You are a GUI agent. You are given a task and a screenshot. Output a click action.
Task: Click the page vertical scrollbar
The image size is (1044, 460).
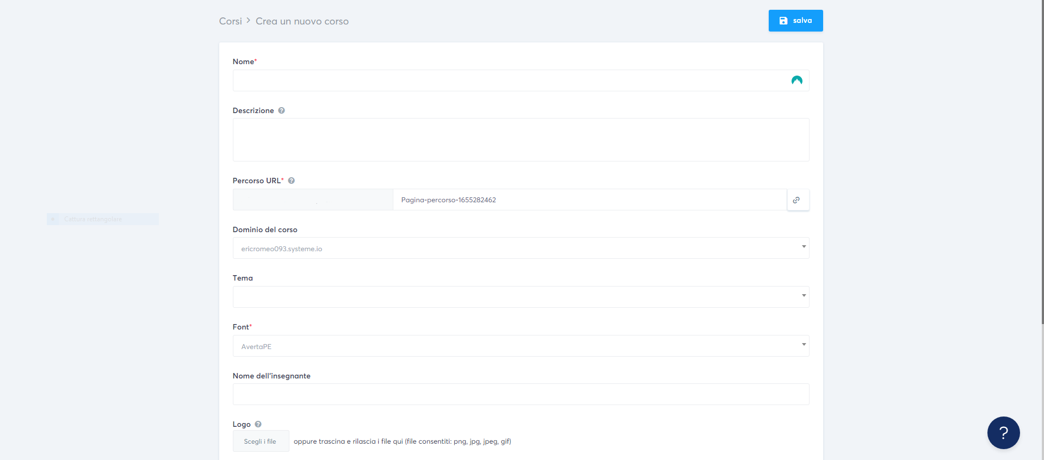(1041, 163)
